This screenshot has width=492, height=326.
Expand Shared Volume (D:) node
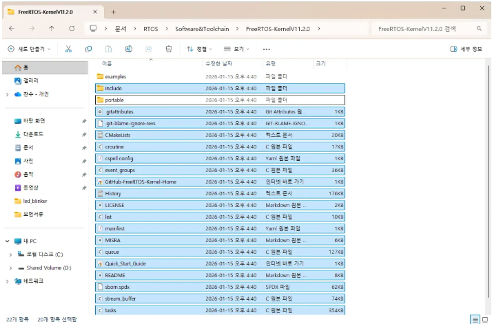point(10,268)
